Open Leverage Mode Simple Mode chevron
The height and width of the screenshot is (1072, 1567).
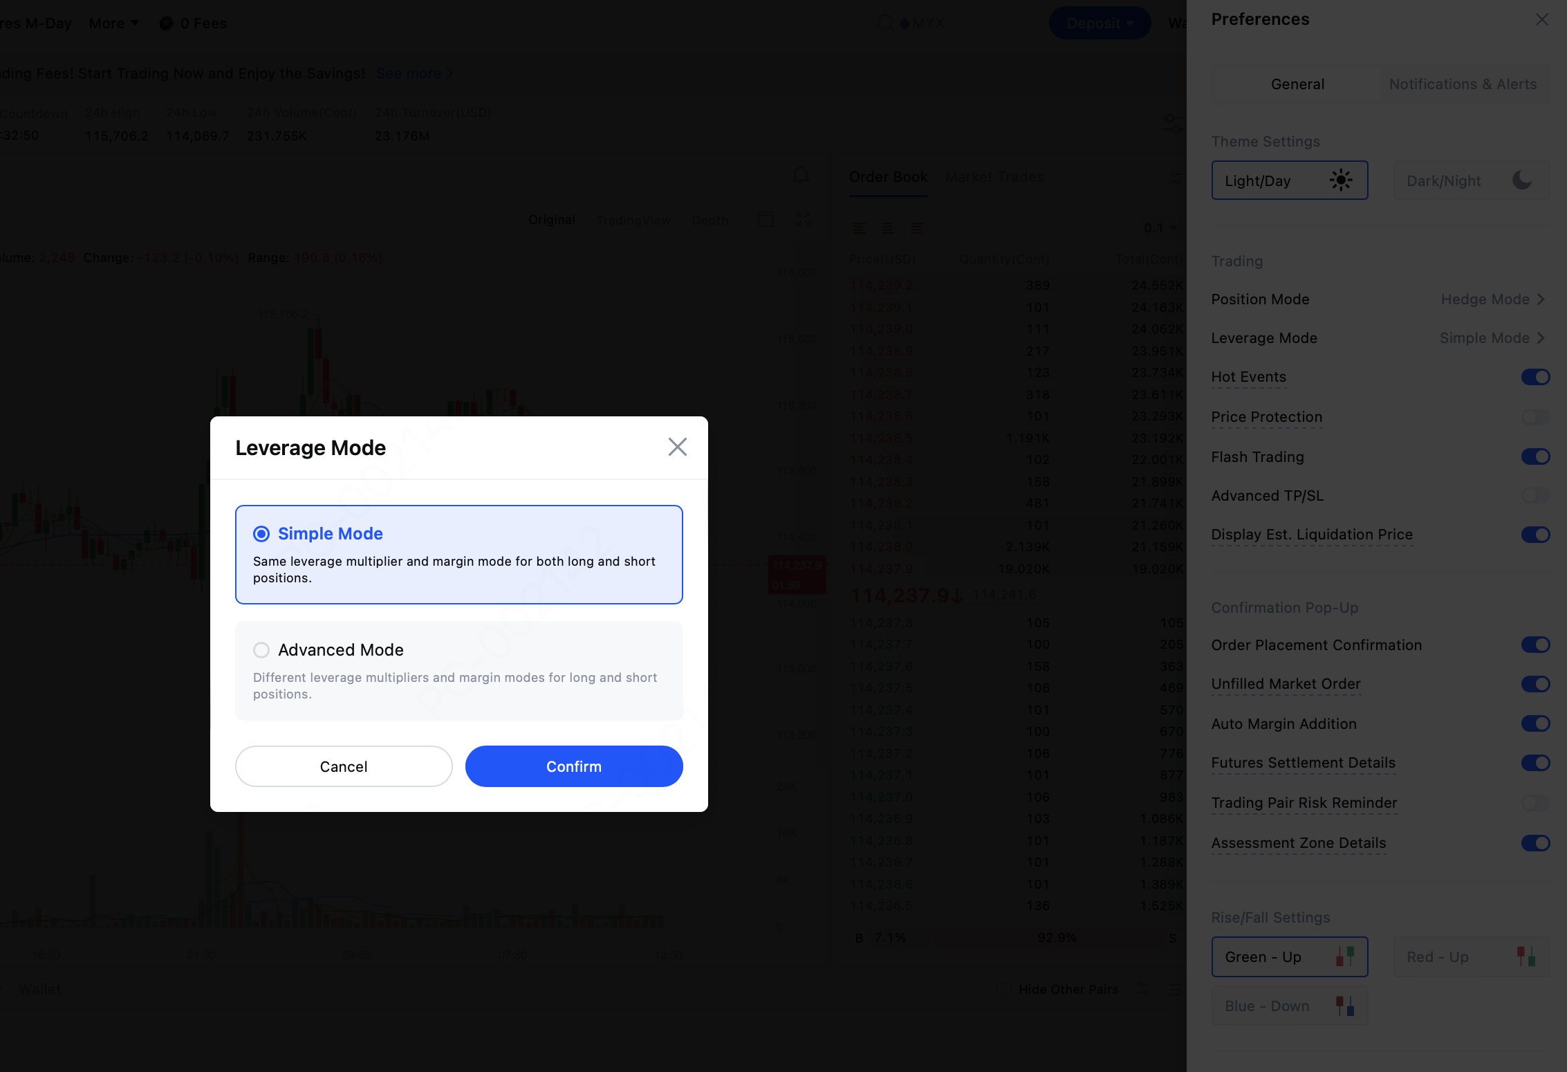tap(1541, 338)
